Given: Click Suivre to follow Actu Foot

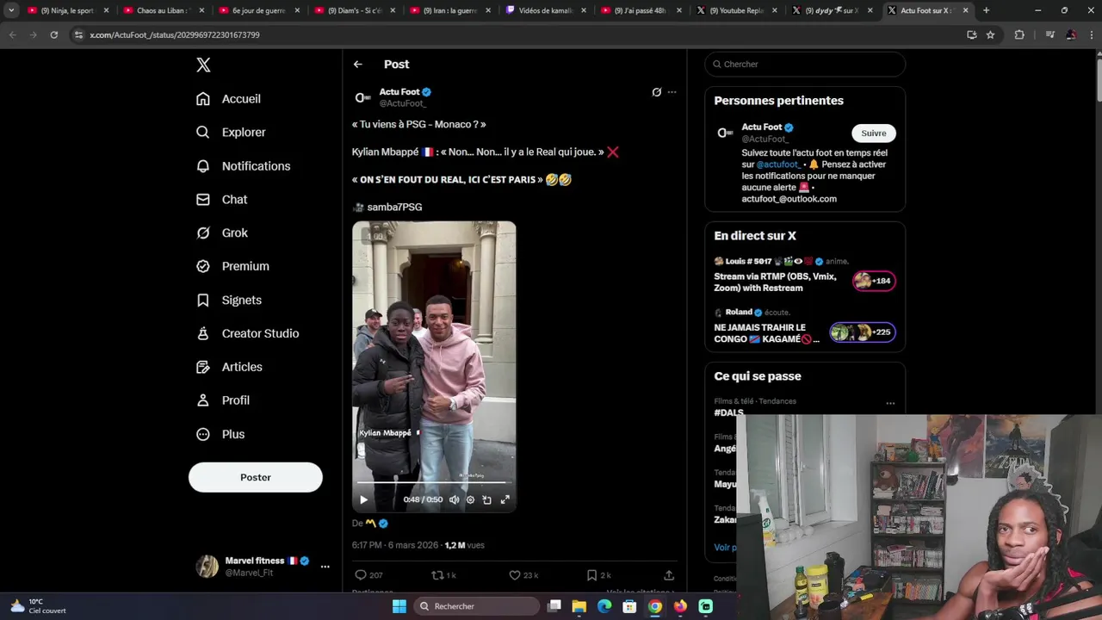Looking at the screenshot, I should pyautogui.click(x=874, y=133).
